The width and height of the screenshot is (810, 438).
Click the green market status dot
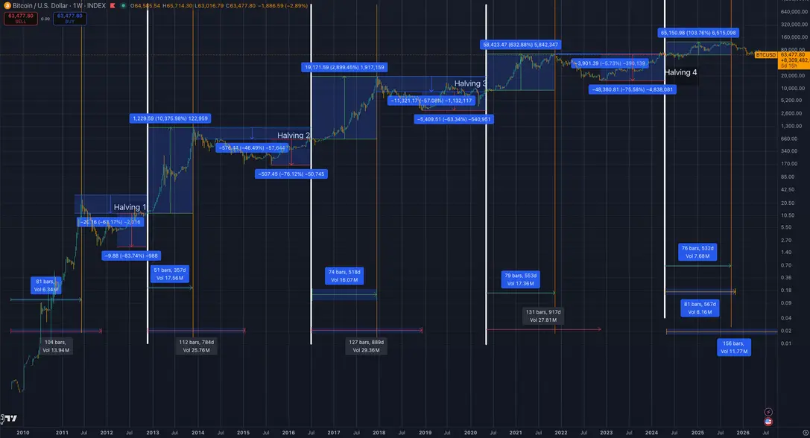pos(123,6)
